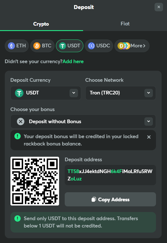Click the deposit address text field
Image resolution: width=167 pixels, height=243 pixels.
[110, 175]
